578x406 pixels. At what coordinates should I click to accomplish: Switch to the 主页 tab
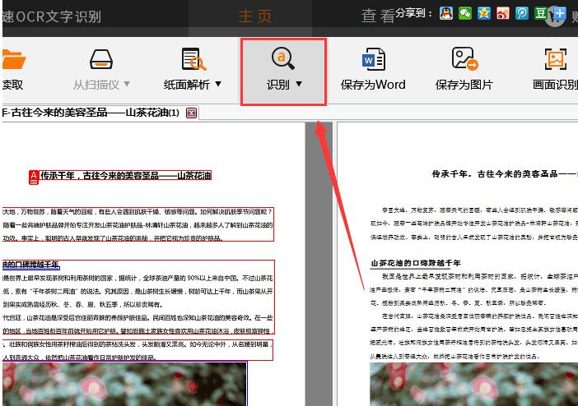click(x=255, y=16)
